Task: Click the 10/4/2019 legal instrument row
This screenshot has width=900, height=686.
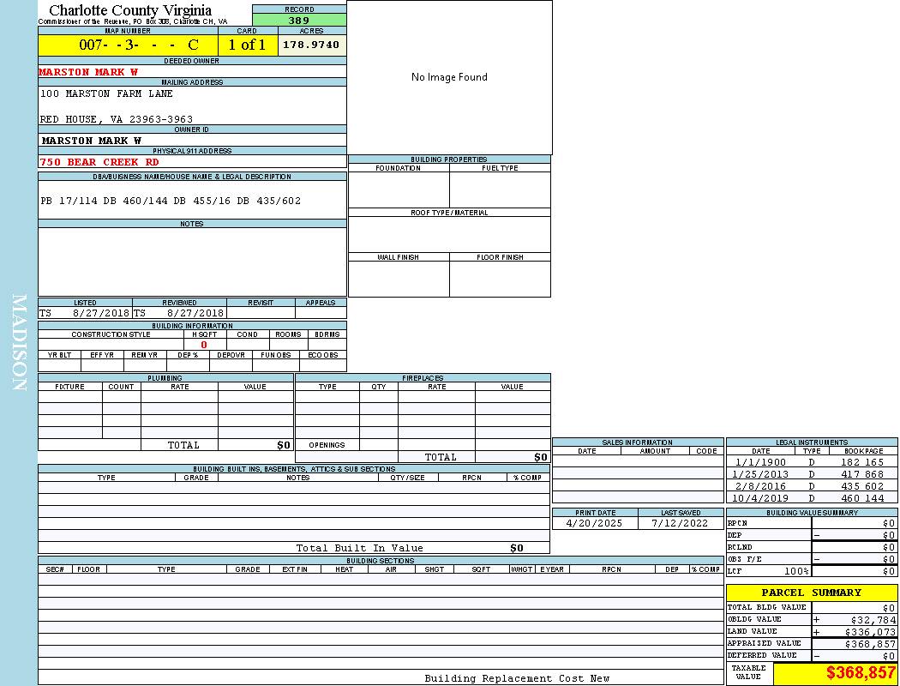Action: click(x=810, y=498)
